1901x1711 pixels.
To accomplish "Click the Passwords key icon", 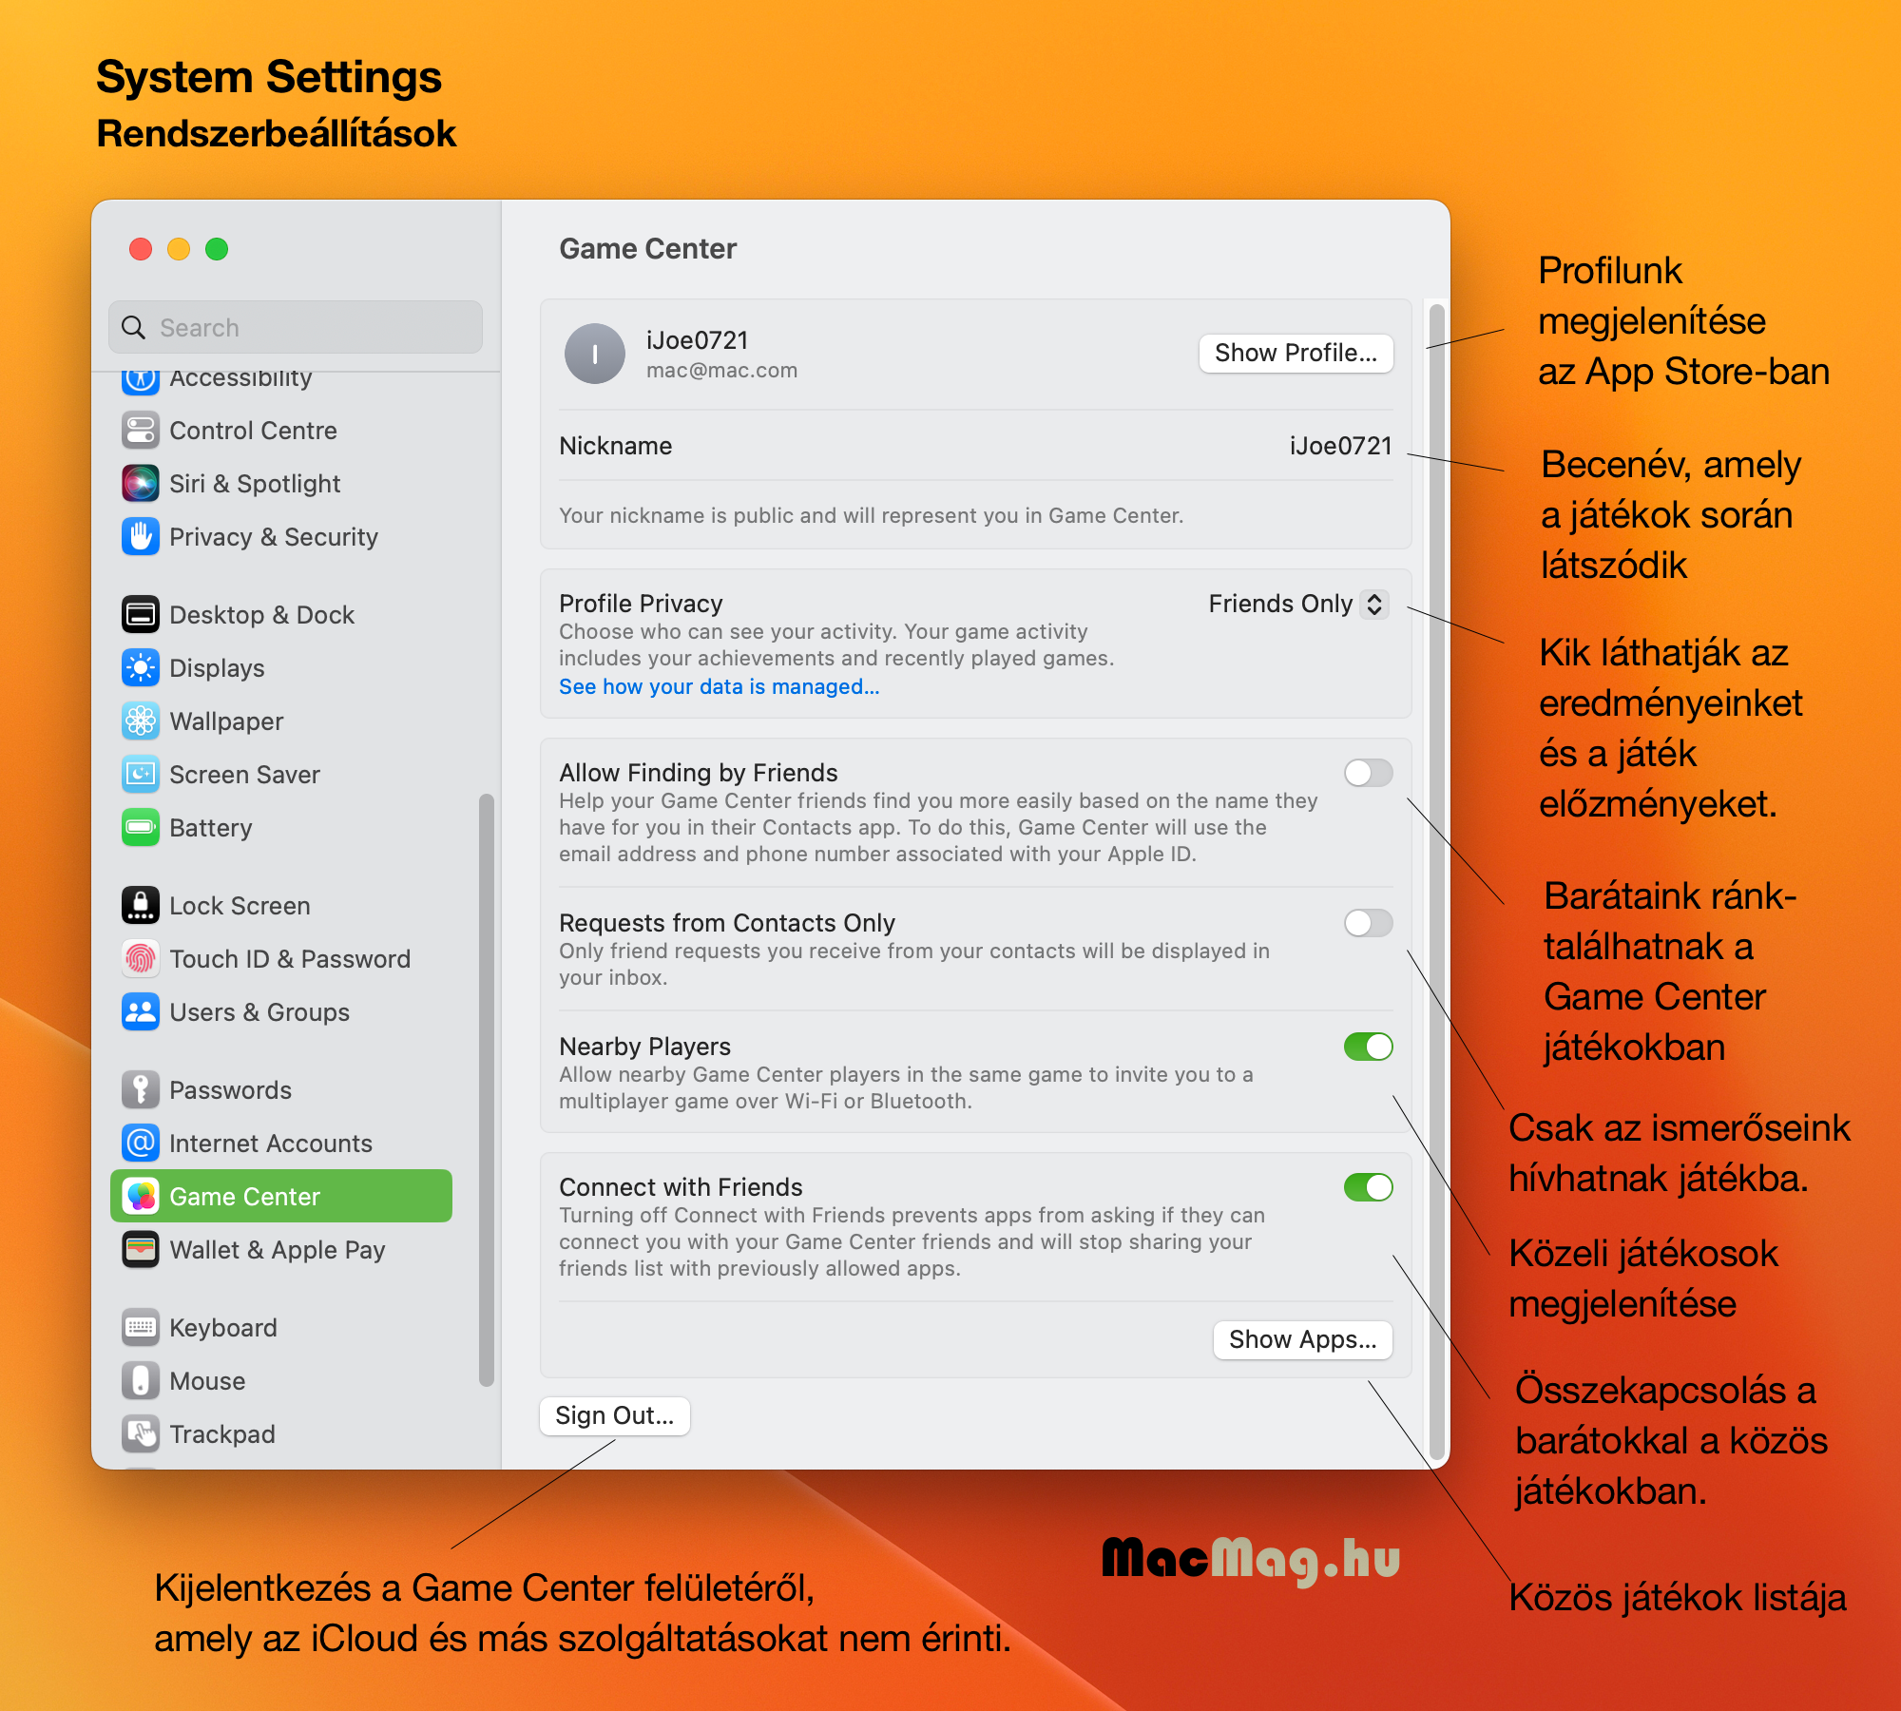I will pos(141,1090).
